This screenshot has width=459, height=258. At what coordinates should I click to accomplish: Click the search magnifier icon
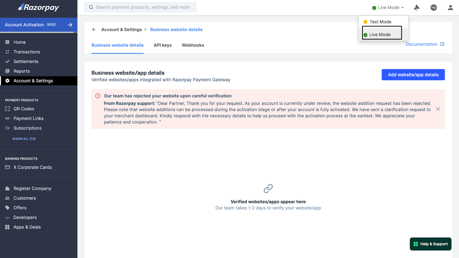[91, 7]
